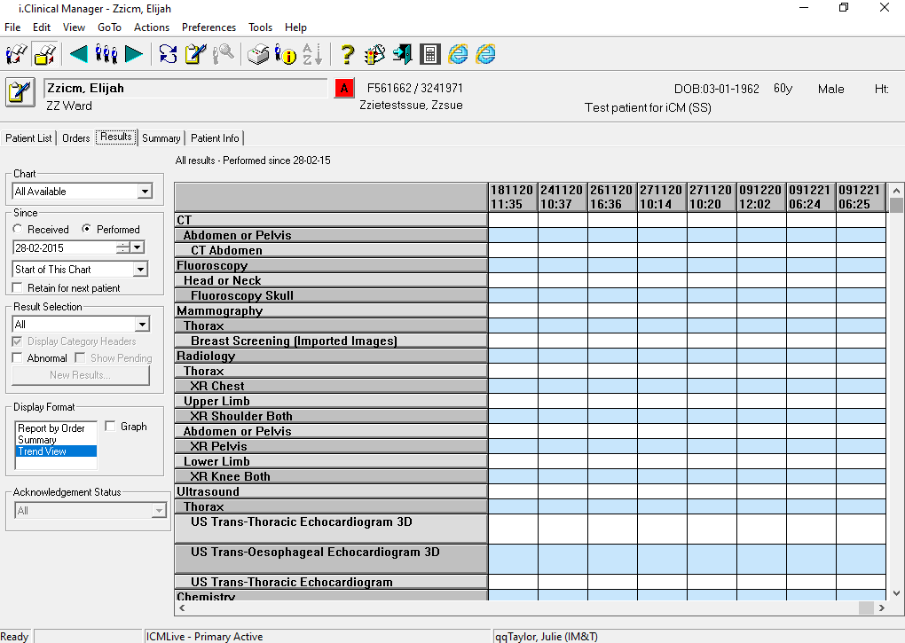This screenshot has height=643, width=905.
Task: Click the open patient chart folder icon
Action: (x=45, y=54)
